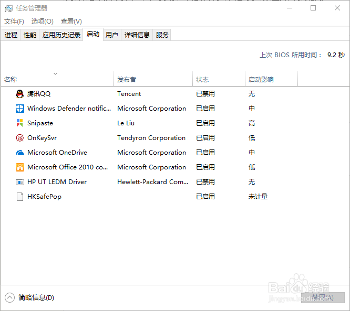Switch to the 用户 tab
The width and height of the screenshot is (350, 311).
tap(112, 35)
